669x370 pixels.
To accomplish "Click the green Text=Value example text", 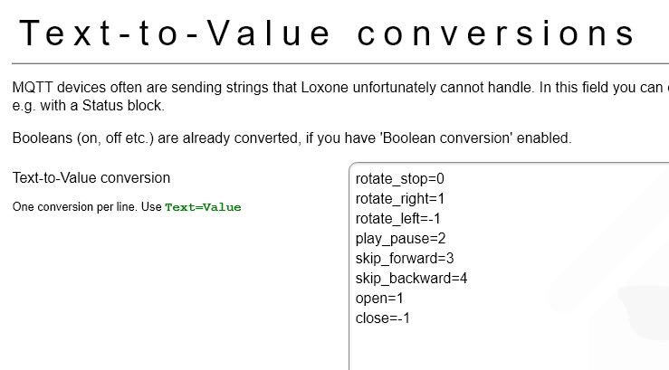I will [203, 207].
